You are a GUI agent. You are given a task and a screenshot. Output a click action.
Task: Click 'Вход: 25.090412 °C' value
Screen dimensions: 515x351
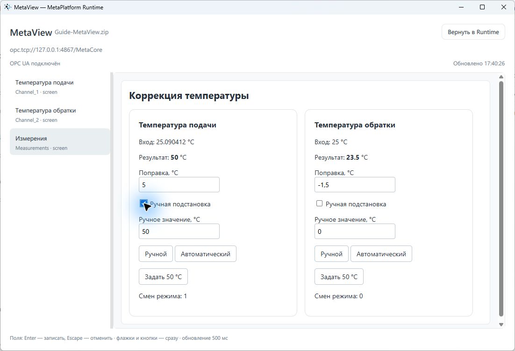(x=166, y=142)
